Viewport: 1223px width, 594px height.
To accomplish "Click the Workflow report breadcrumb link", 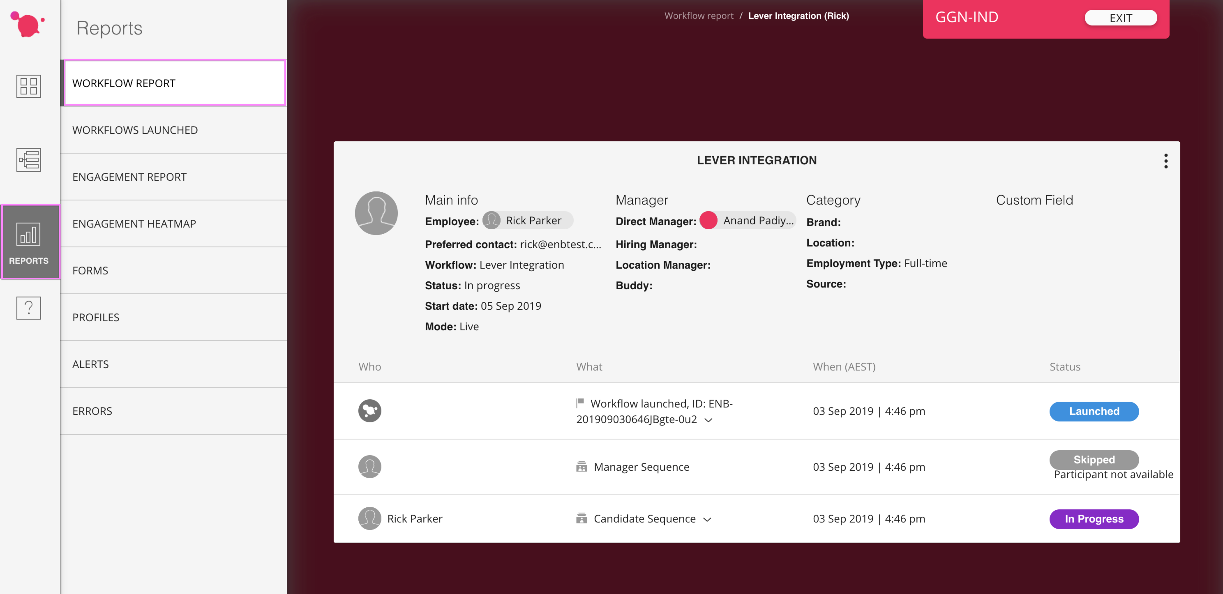I will click(699, 16).
